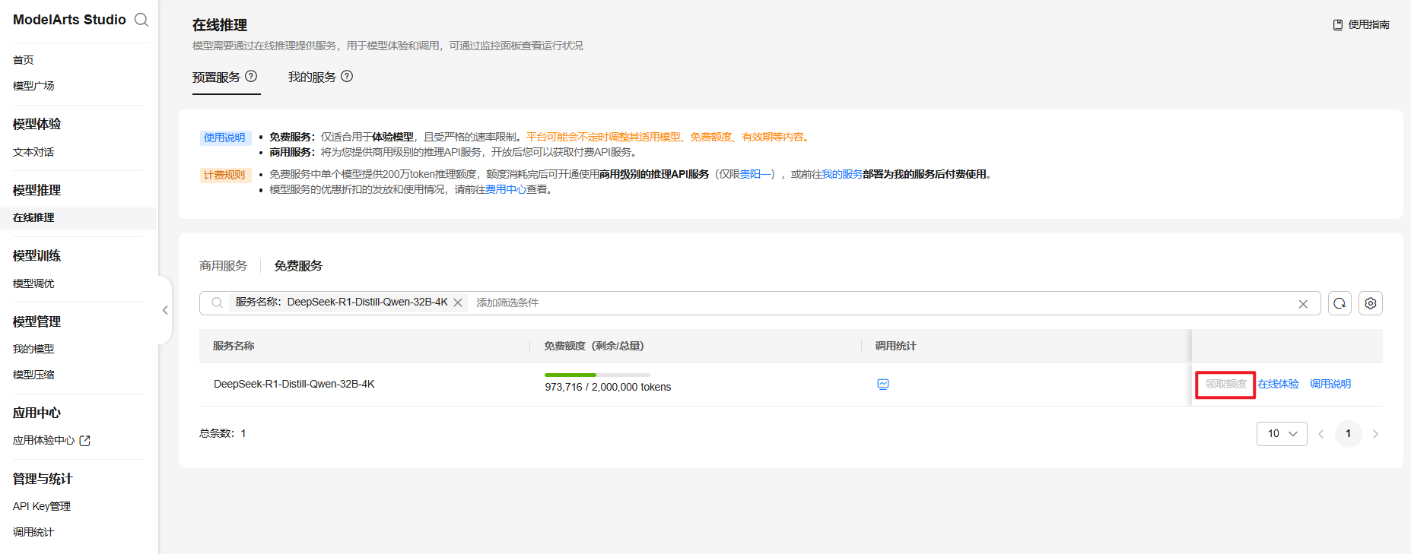Click the help icon next to 预置服务
The image size is (1411, 554).
pos(251,76)
